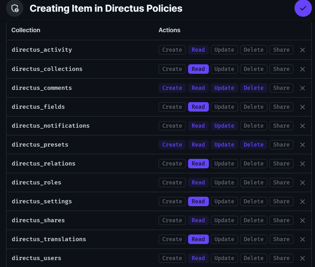
Task: Remove the directus_relations permission row
Action: (x=302, y=164)
